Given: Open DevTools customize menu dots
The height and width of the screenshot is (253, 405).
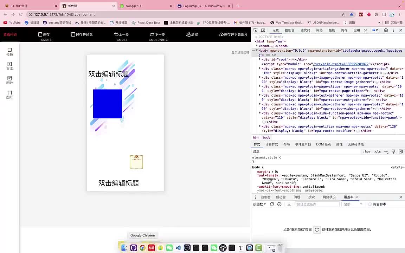Looking at the screenshot, I should [x=393, y=30].
